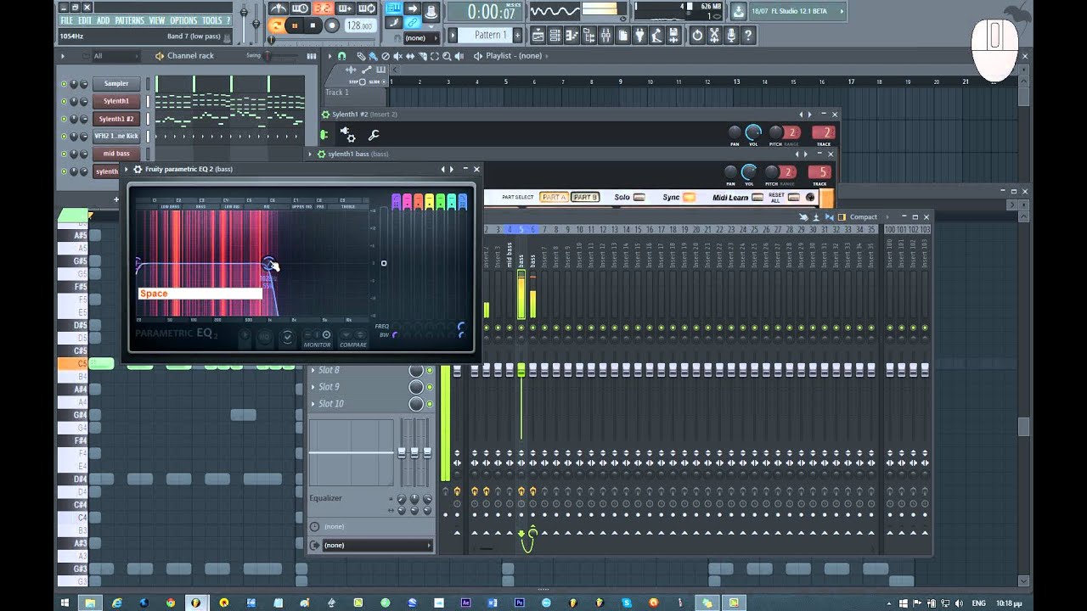The width and height of the screenshot is (1087, 611).
Task: Select the Sylenth1 channel button
Action: point(116,101)
